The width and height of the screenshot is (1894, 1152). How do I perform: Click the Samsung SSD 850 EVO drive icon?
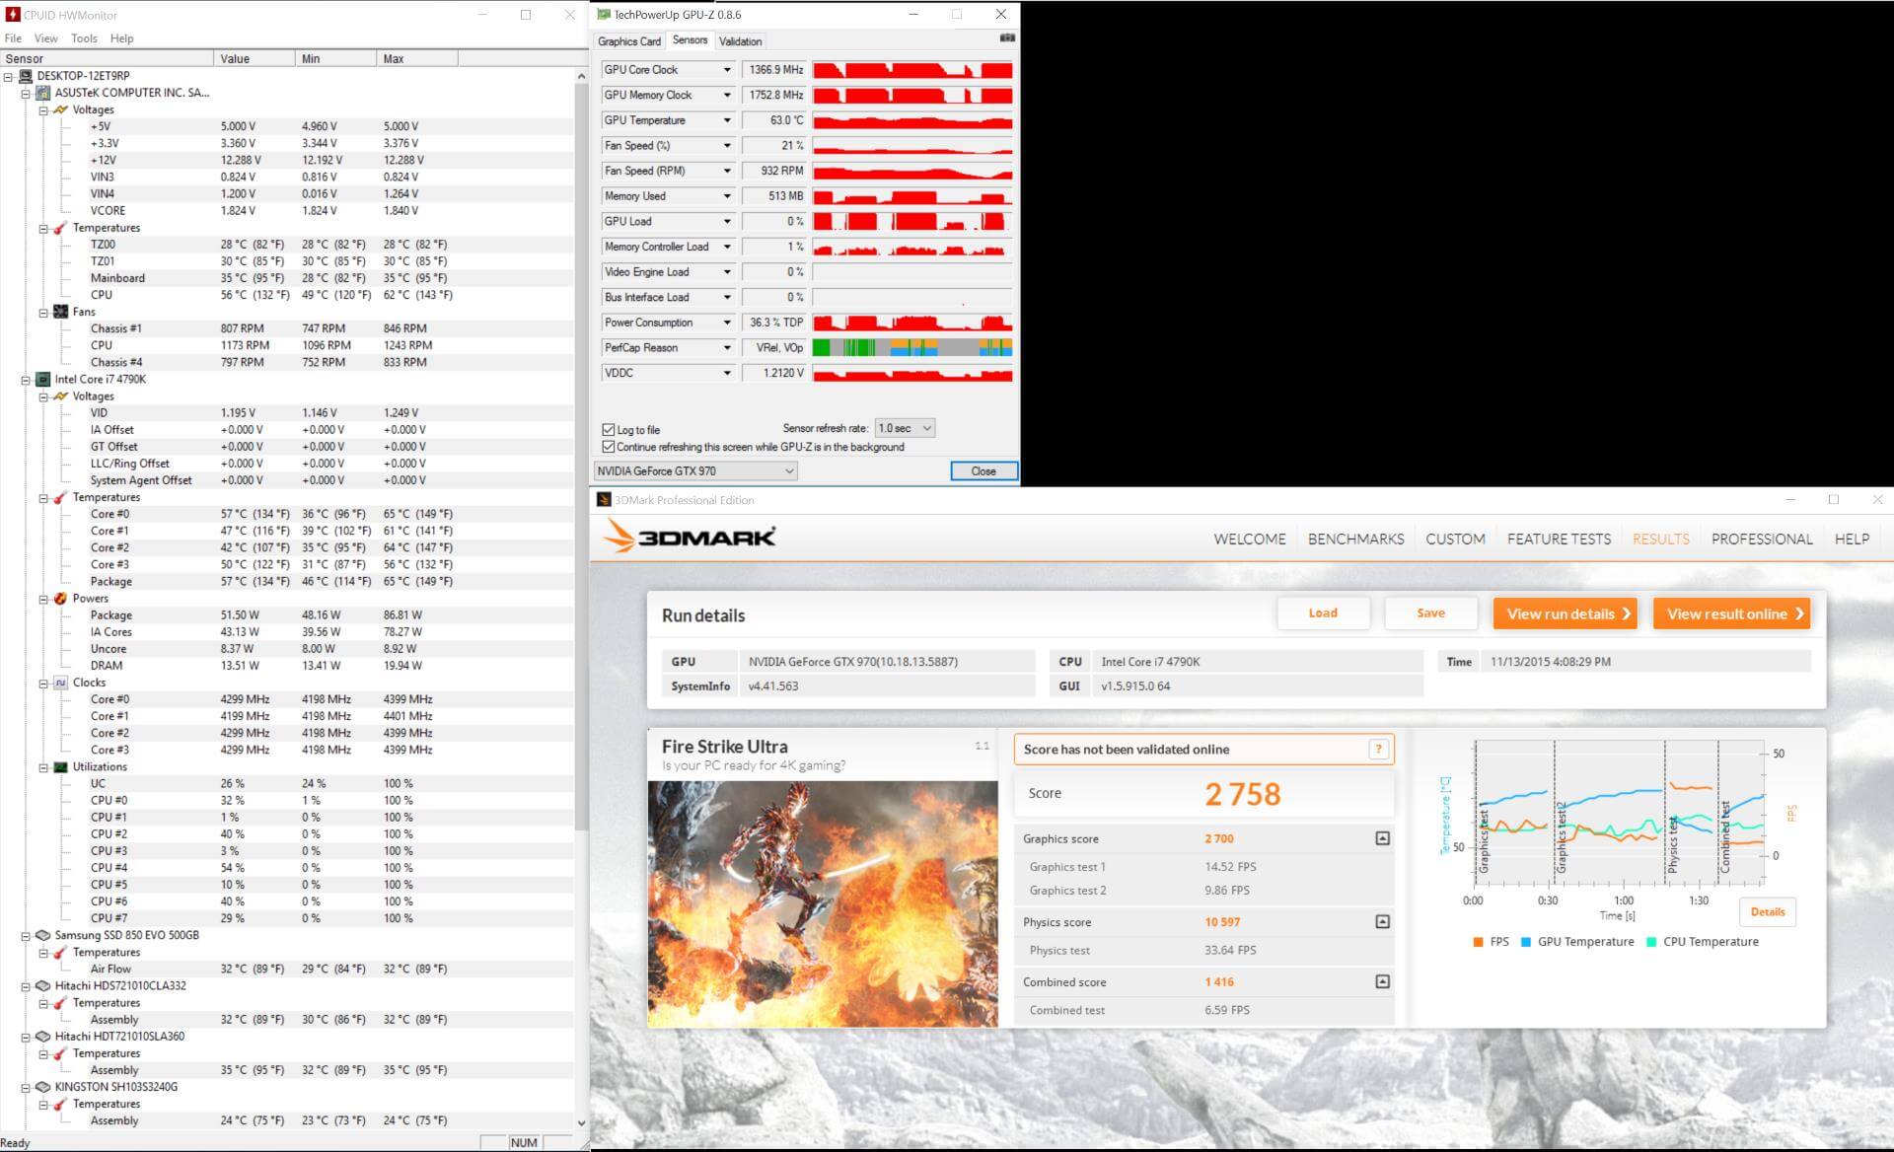pos(43,935)
